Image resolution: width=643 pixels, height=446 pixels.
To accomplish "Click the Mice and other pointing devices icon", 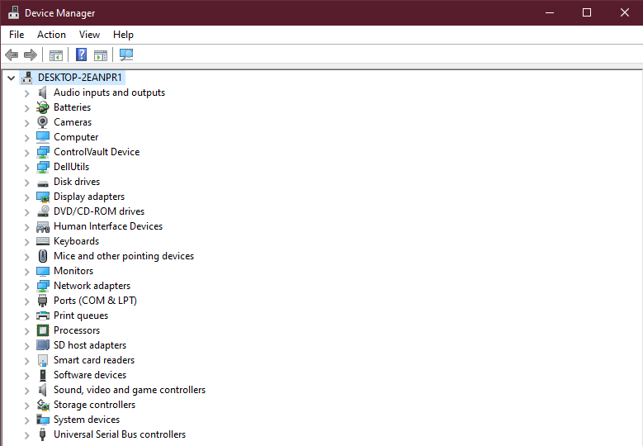I will pyautogui.click(x=43, y=256).
